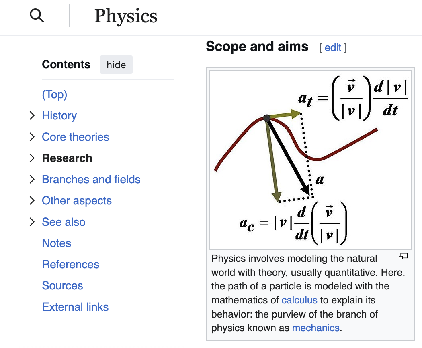
Task: Open the calculus article link
Action: coord(299,300)
